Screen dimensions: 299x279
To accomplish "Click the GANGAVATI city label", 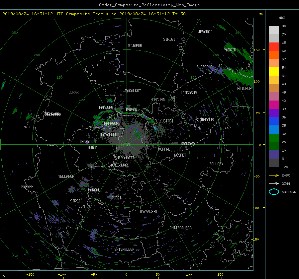I will tap(190, 144).
